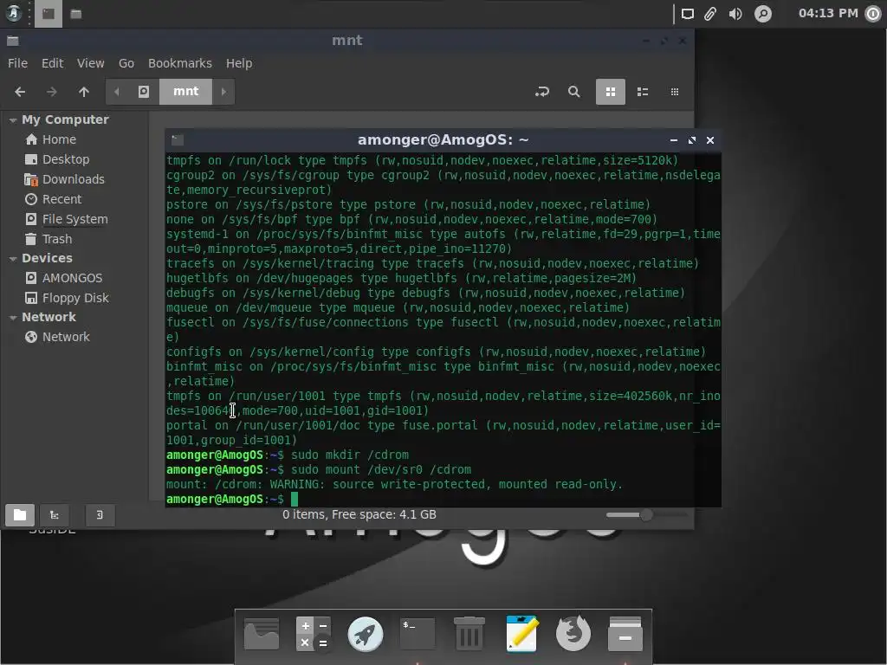
Task: Click the terminal window menu icon
Action: click(177, 140)
